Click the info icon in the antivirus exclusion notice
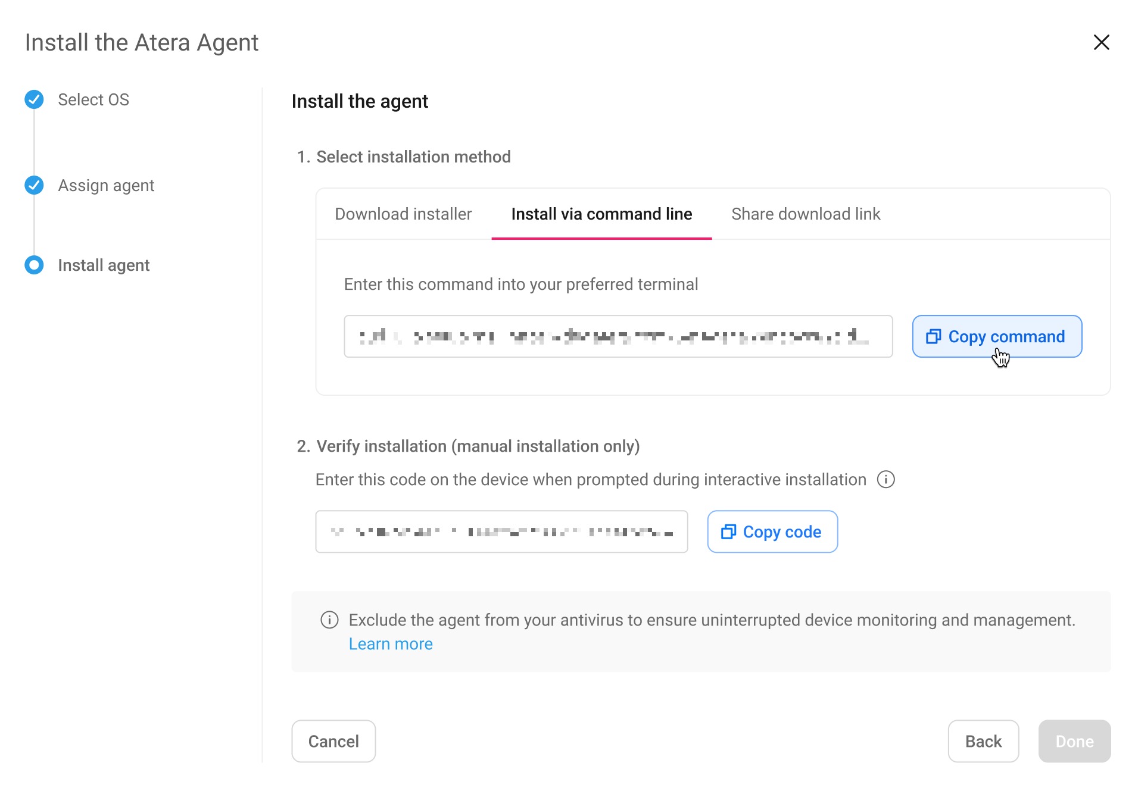Viewport: 1135px width, 788px height. pyautogui.click(x=329, y=620)
